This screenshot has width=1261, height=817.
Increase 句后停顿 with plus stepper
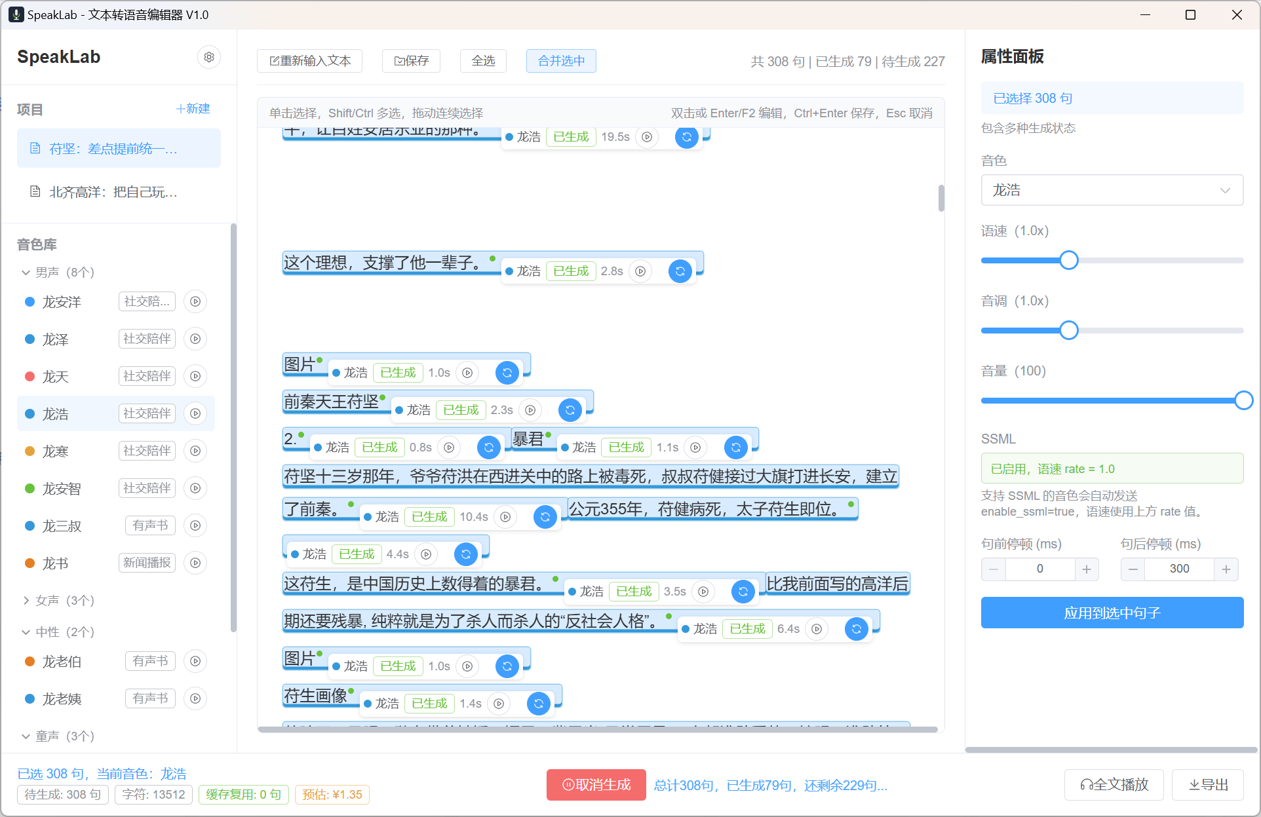(x=1226, y=569)
